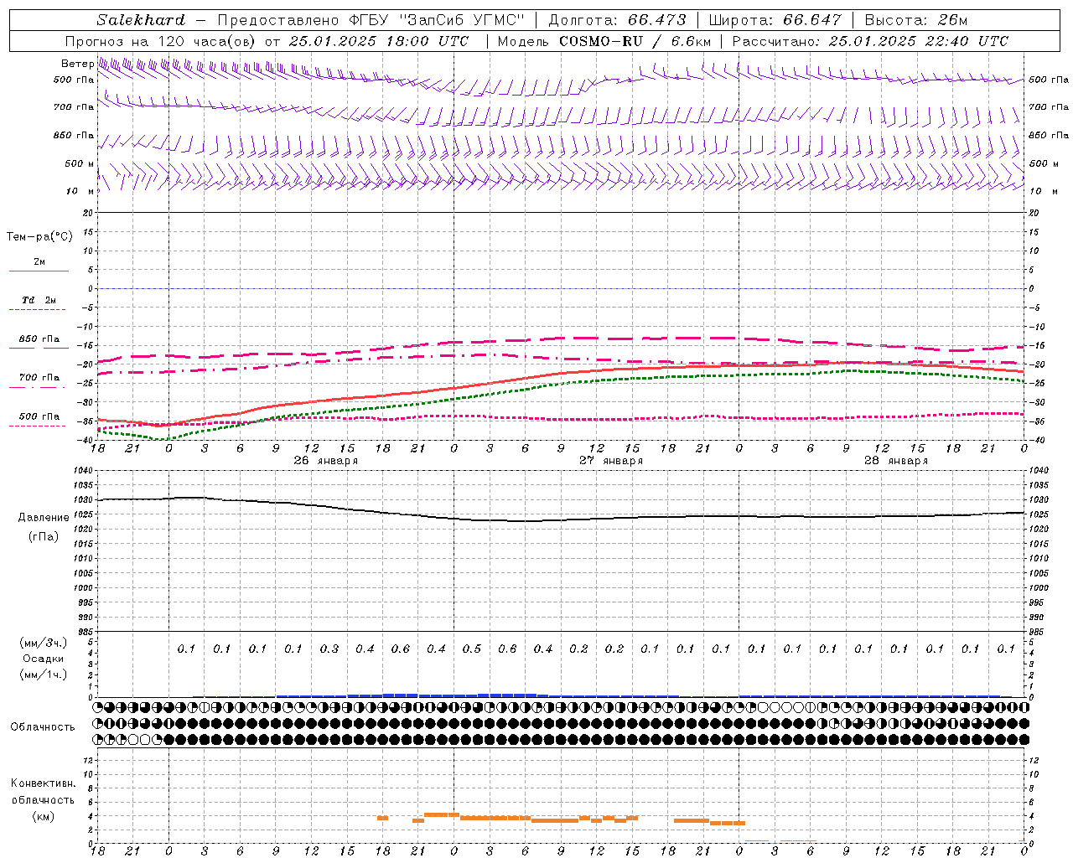Image resolution: width=1073 pixels, height=858 pixels.
Task: Click the (км) unit label for convective cloud
Action: [x=44, y=816]
